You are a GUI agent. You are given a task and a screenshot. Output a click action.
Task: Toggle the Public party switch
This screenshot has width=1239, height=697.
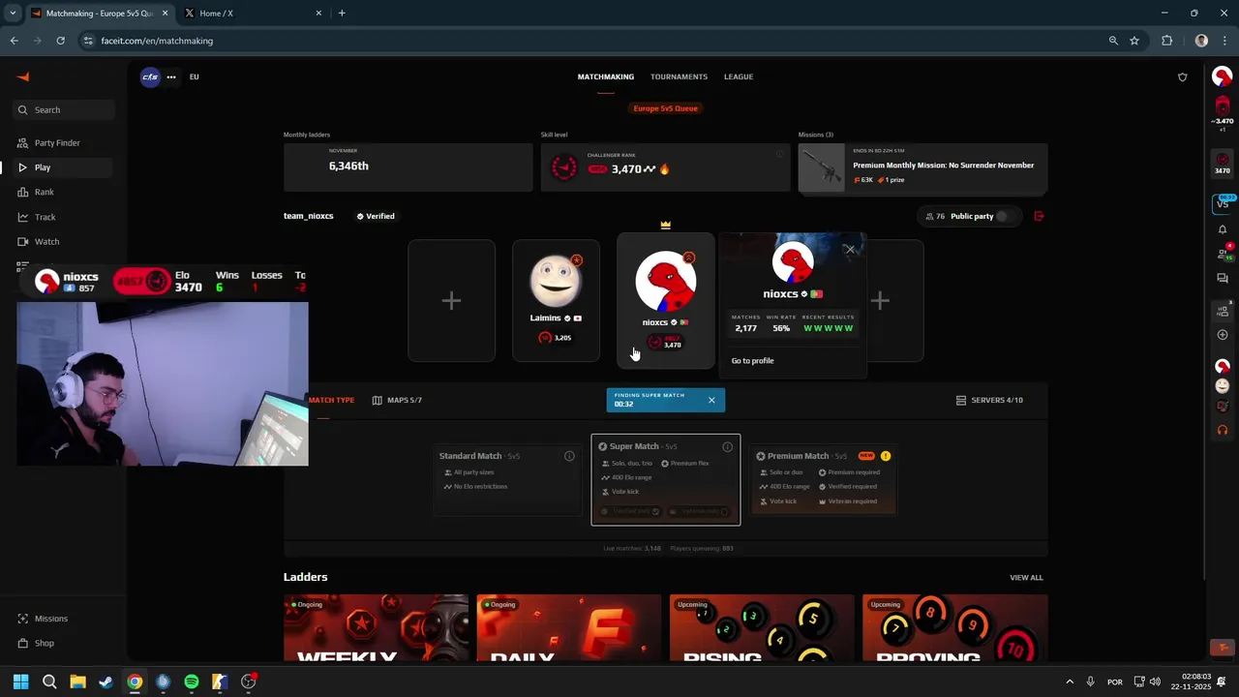pyautogui.click(x=1005, y=216)
